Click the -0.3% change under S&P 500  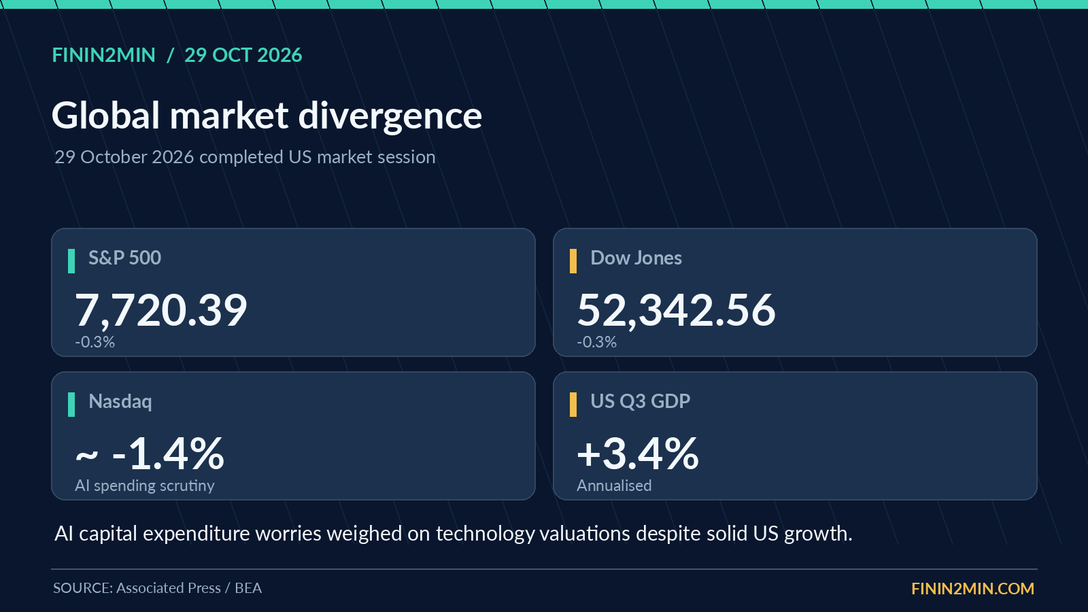95,342
